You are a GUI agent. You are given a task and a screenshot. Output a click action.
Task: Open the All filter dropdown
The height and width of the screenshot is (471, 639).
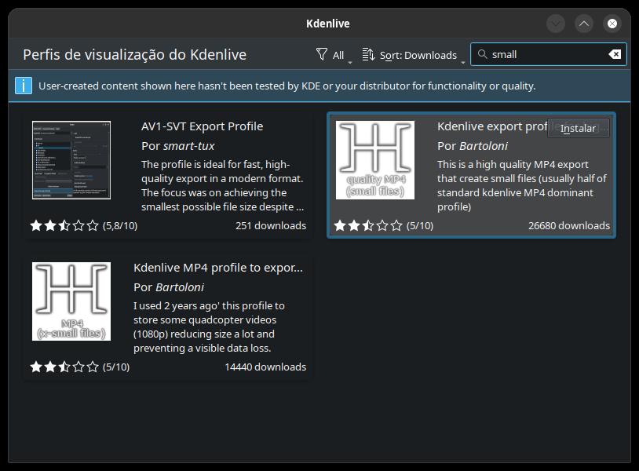(x=333, y=55)
